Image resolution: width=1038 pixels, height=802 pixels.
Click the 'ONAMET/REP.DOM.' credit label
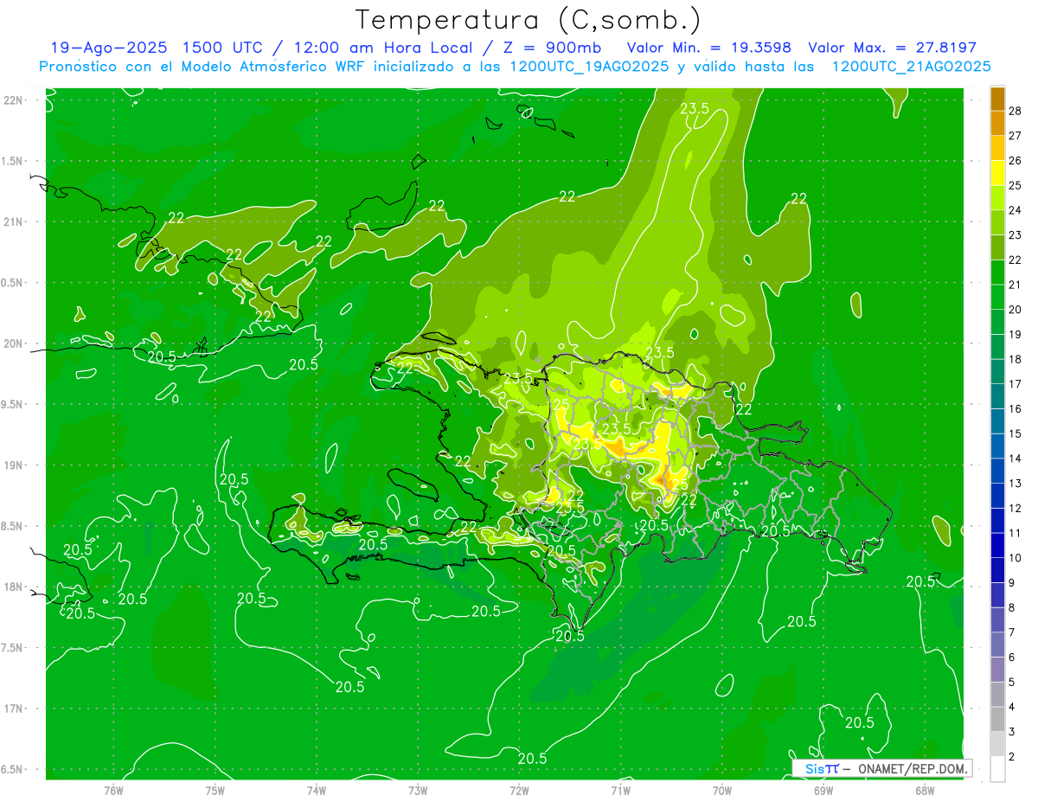(913, 768)
